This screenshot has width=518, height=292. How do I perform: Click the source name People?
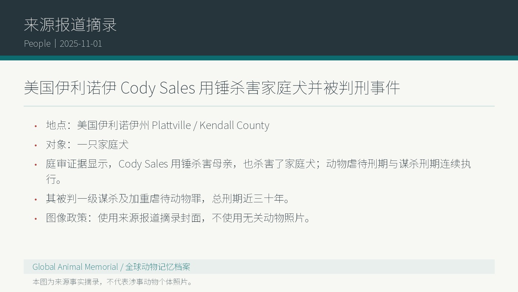tap(37, 43)
